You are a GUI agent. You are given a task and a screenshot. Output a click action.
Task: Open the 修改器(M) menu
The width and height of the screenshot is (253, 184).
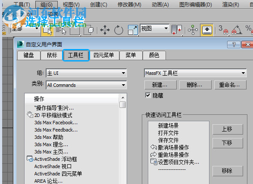click(x=129, y=5)
